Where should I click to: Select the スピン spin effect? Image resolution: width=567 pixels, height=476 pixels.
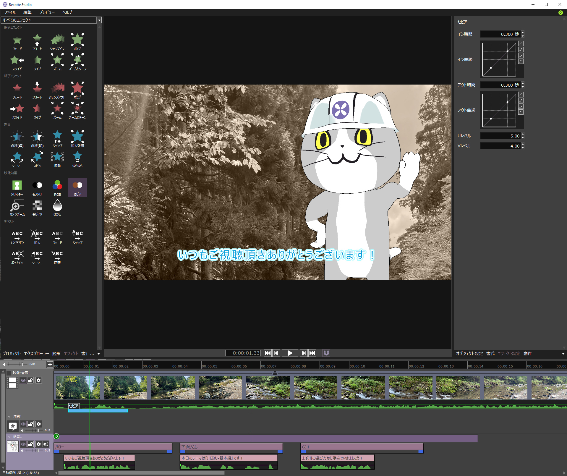37,160
